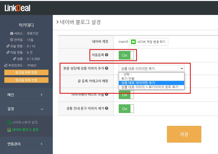Expand the 연동관리 sidebar section
218x154 pixels.
click(26, 144)
